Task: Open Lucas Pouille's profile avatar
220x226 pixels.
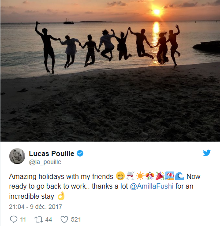Action: click(x=17, y=156)
